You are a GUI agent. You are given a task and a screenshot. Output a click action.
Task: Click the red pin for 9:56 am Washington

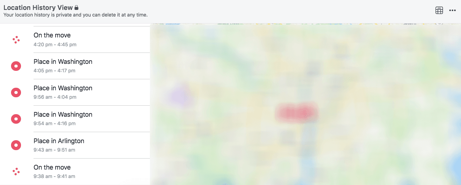click(16, 92)
